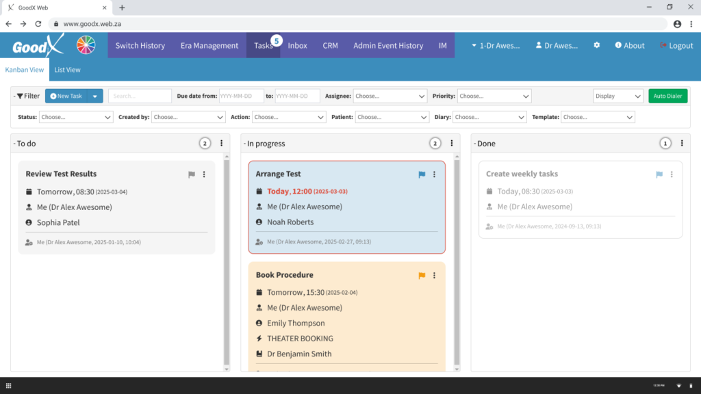The width and height of the screenshot is (701, 394).
Task: Open the In progress column options menu
Action: point(452,143)
